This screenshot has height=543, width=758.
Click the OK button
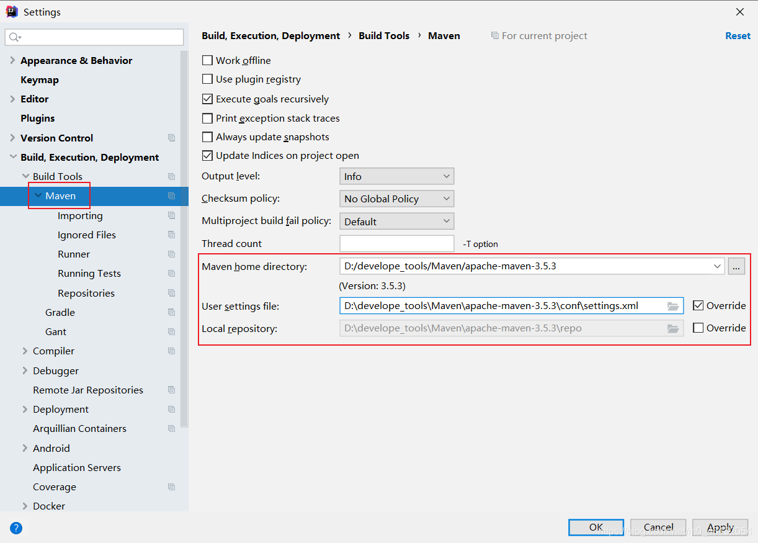point(596,527)
